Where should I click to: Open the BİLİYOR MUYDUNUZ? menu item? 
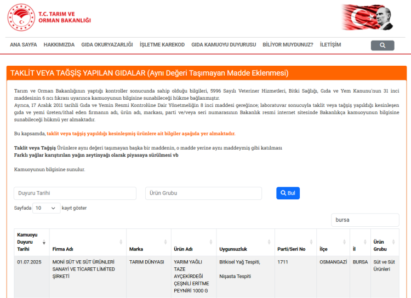point(288,45)
